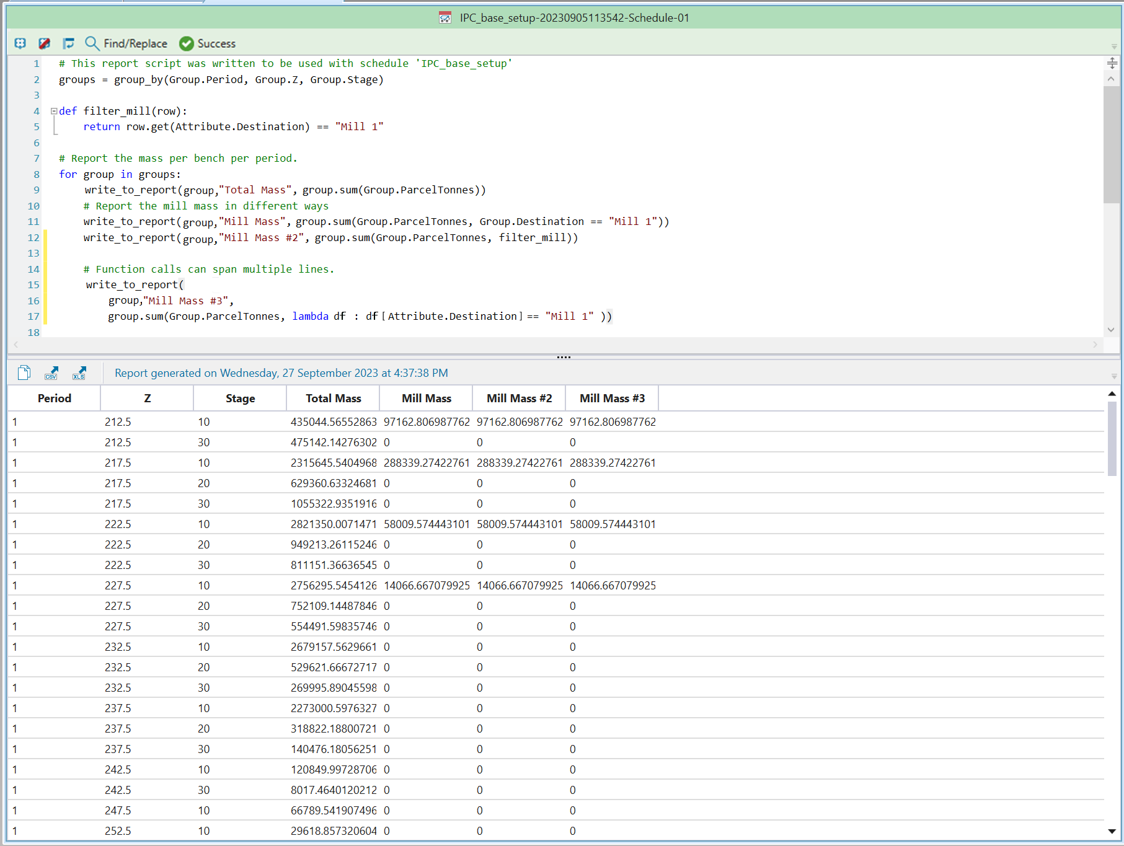Toggle the word wrap icon
The width and height of the screenshot is (1124, 846).
[x=68, y=43]
